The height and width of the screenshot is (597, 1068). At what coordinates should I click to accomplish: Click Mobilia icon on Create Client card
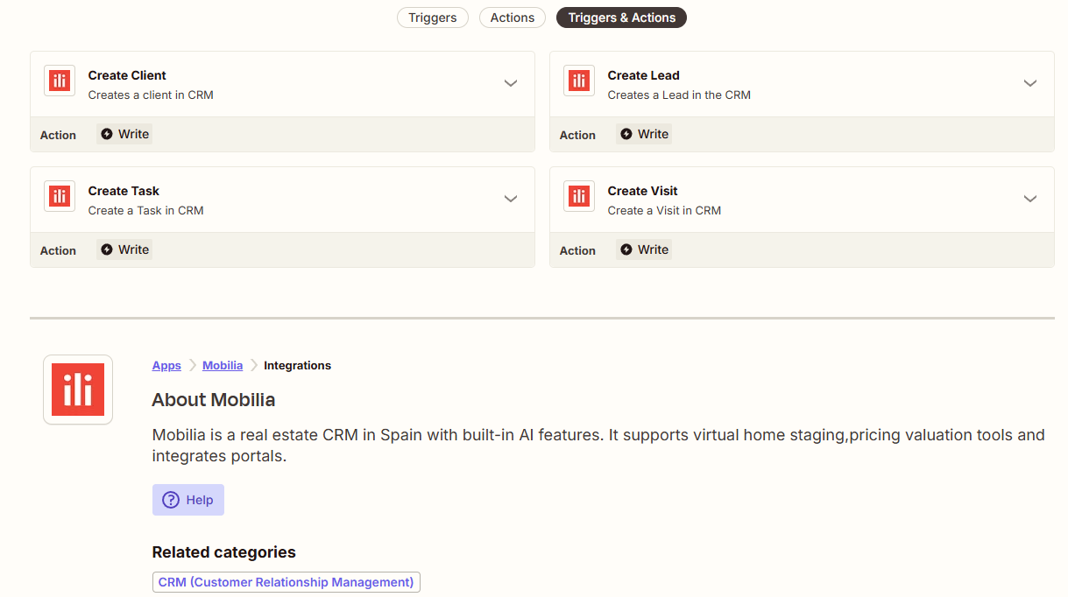point(60,81)
